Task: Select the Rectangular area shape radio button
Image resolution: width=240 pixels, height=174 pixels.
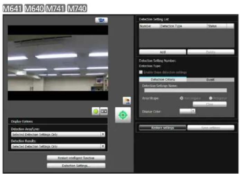Action: click(181, 98)
